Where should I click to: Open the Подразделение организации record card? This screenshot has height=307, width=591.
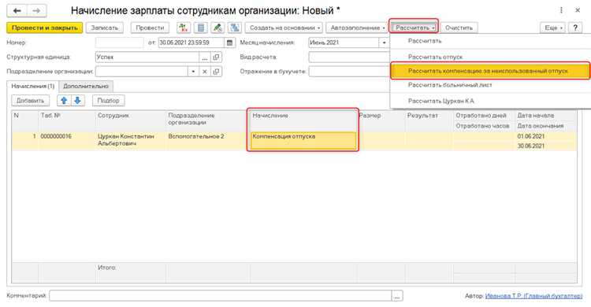pyautogui.click(x=217, y=72)
